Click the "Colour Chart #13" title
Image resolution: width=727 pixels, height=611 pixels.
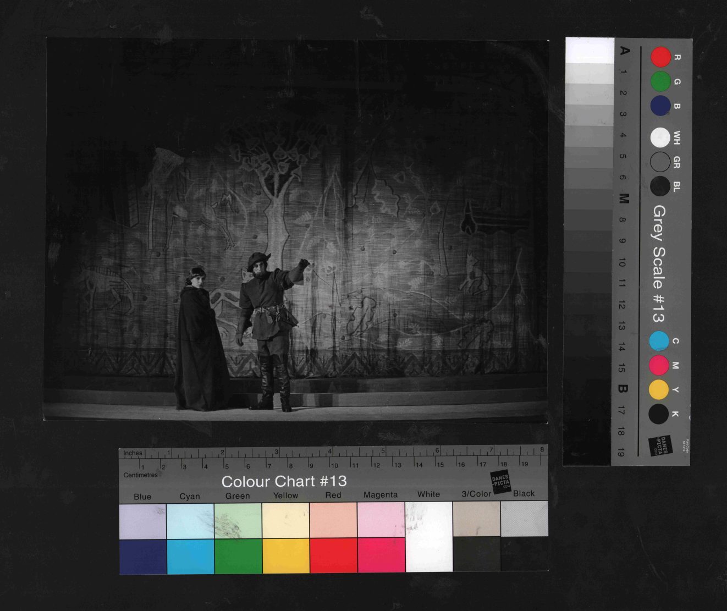tap(284, 481)
